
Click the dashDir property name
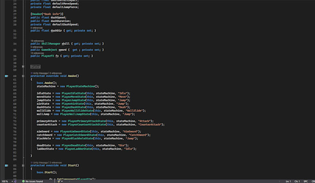pyautogui.click(x=56, y=30)
